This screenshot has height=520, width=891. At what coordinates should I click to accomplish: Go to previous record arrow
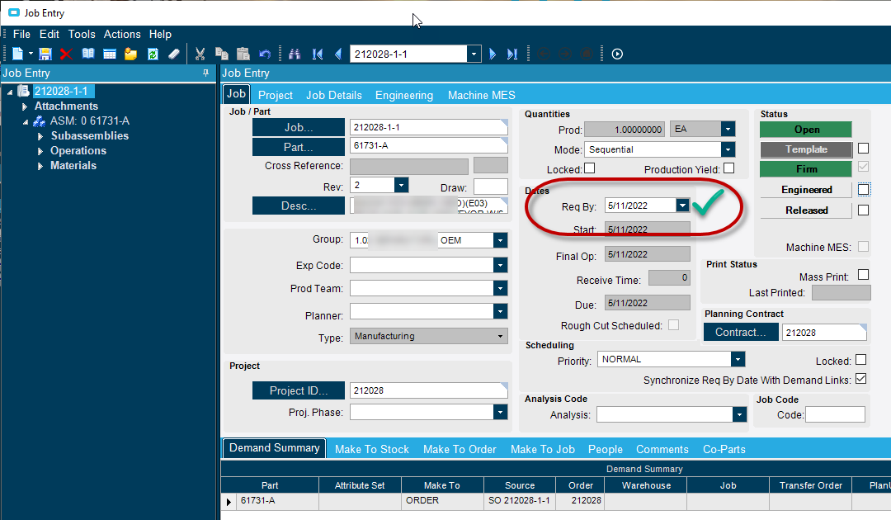pos(338,54)
